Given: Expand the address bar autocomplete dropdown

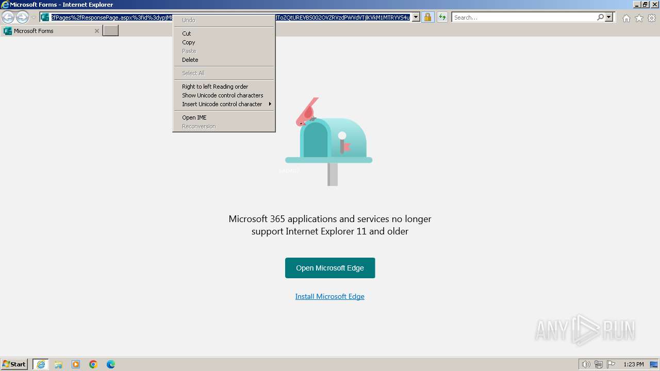Looking at the screenshot, I should pos(416,18).
